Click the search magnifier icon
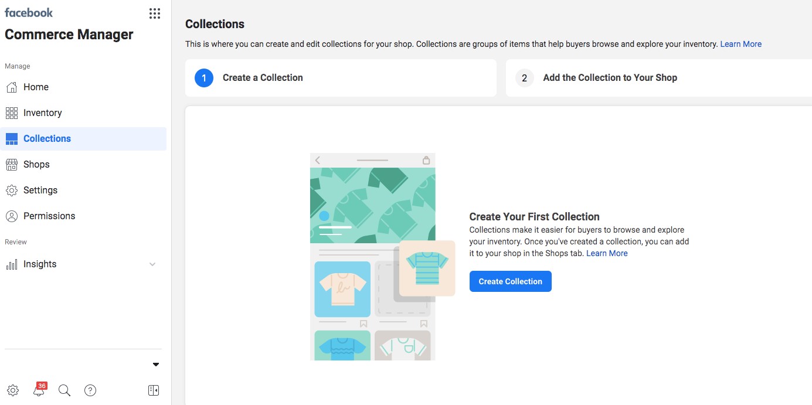Viewport: 812px width, 405px height. click(x=64, y=390)
